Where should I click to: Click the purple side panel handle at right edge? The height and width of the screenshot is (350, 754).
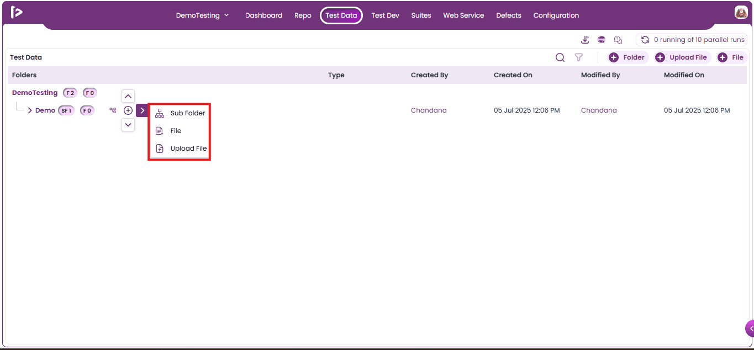click(x=750, y=328)
